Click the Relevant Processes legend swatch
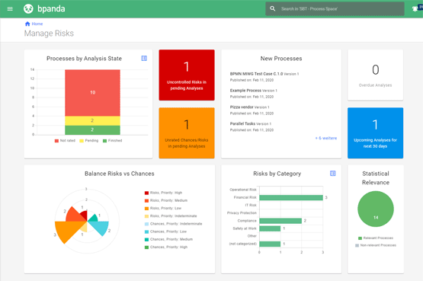423x281 pixels. coord(360,238)
